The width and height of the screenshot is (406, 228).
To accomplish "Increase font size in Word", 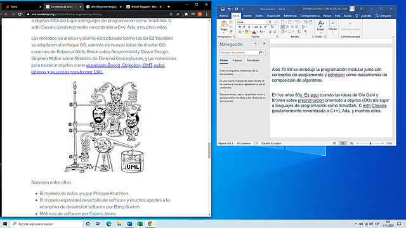I will [270, 32].
